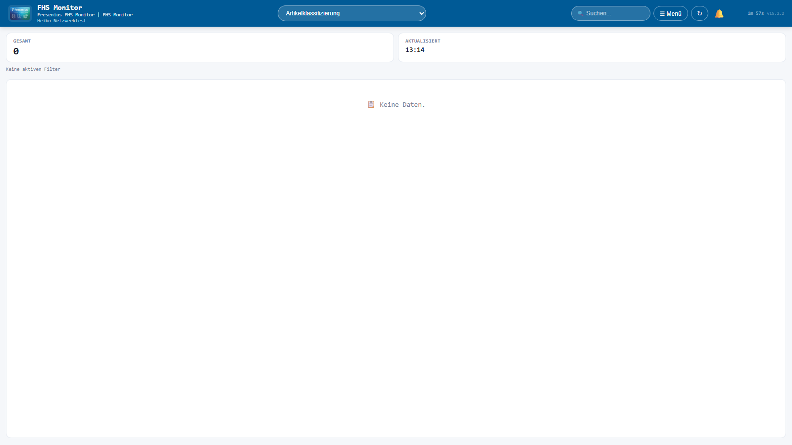This screenshot has width=792, height=445.
Task: Focus the Suchen search field
Action: (x=614, y=13)
